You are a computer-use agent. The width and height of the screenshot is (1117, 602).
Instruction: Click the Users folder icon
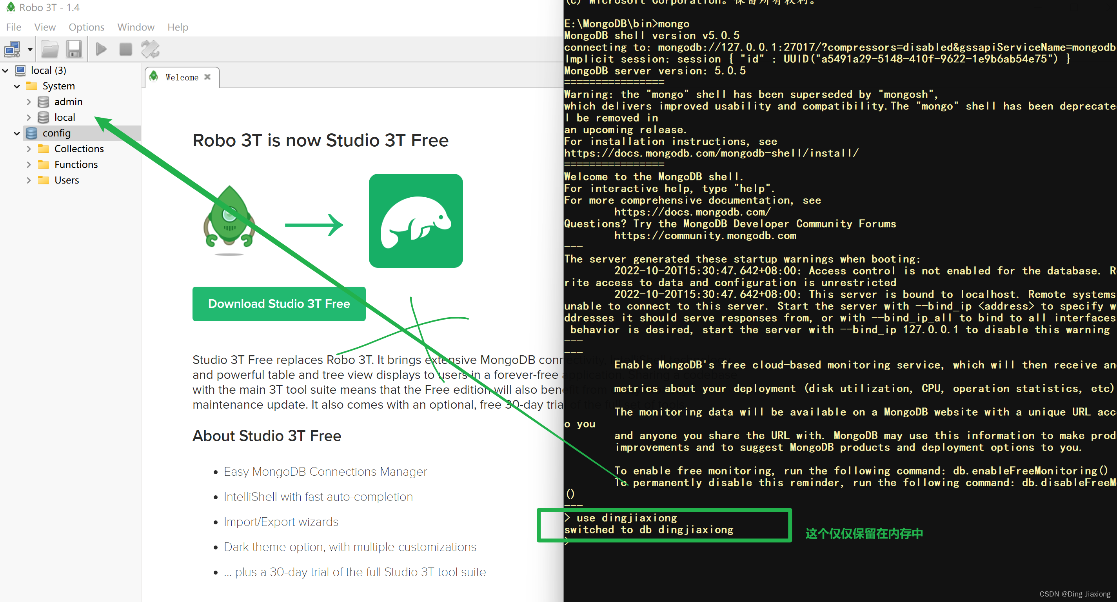44,180
